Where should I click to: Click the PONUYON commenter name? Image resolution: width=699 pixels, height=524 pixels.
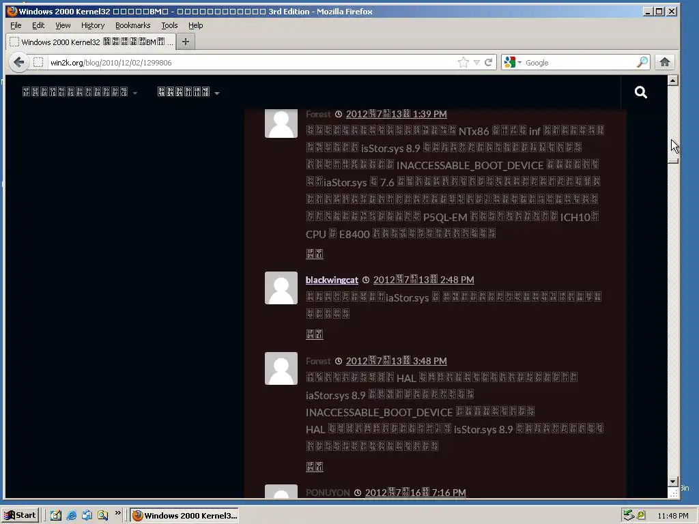pos(328,493)
